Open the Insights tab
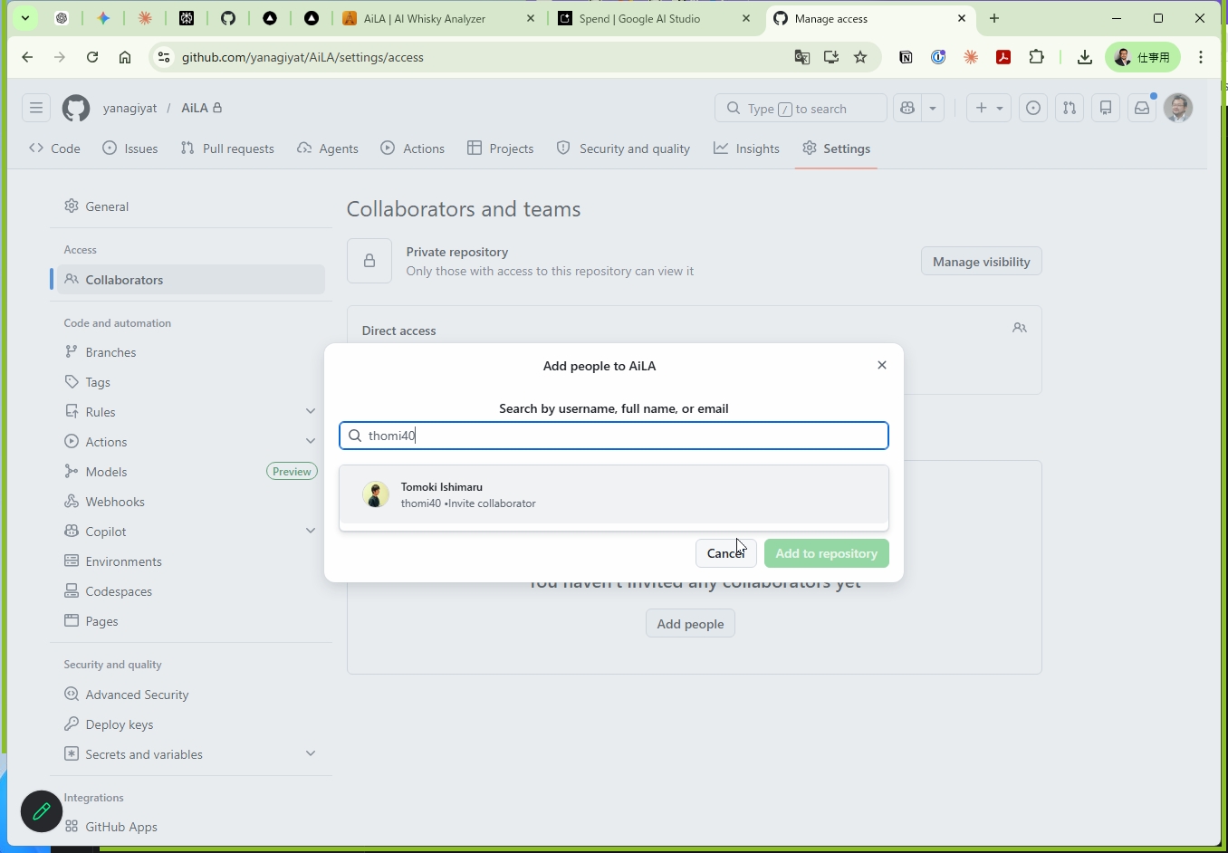The width and height of the screenshot is (1228, 853). pos(747,149)
